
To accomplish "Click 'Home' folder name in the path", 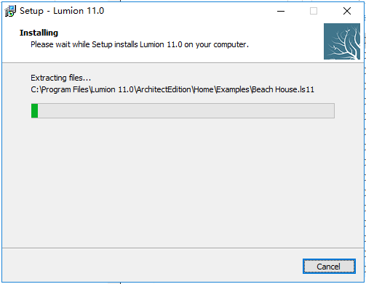I will (204, 89).
